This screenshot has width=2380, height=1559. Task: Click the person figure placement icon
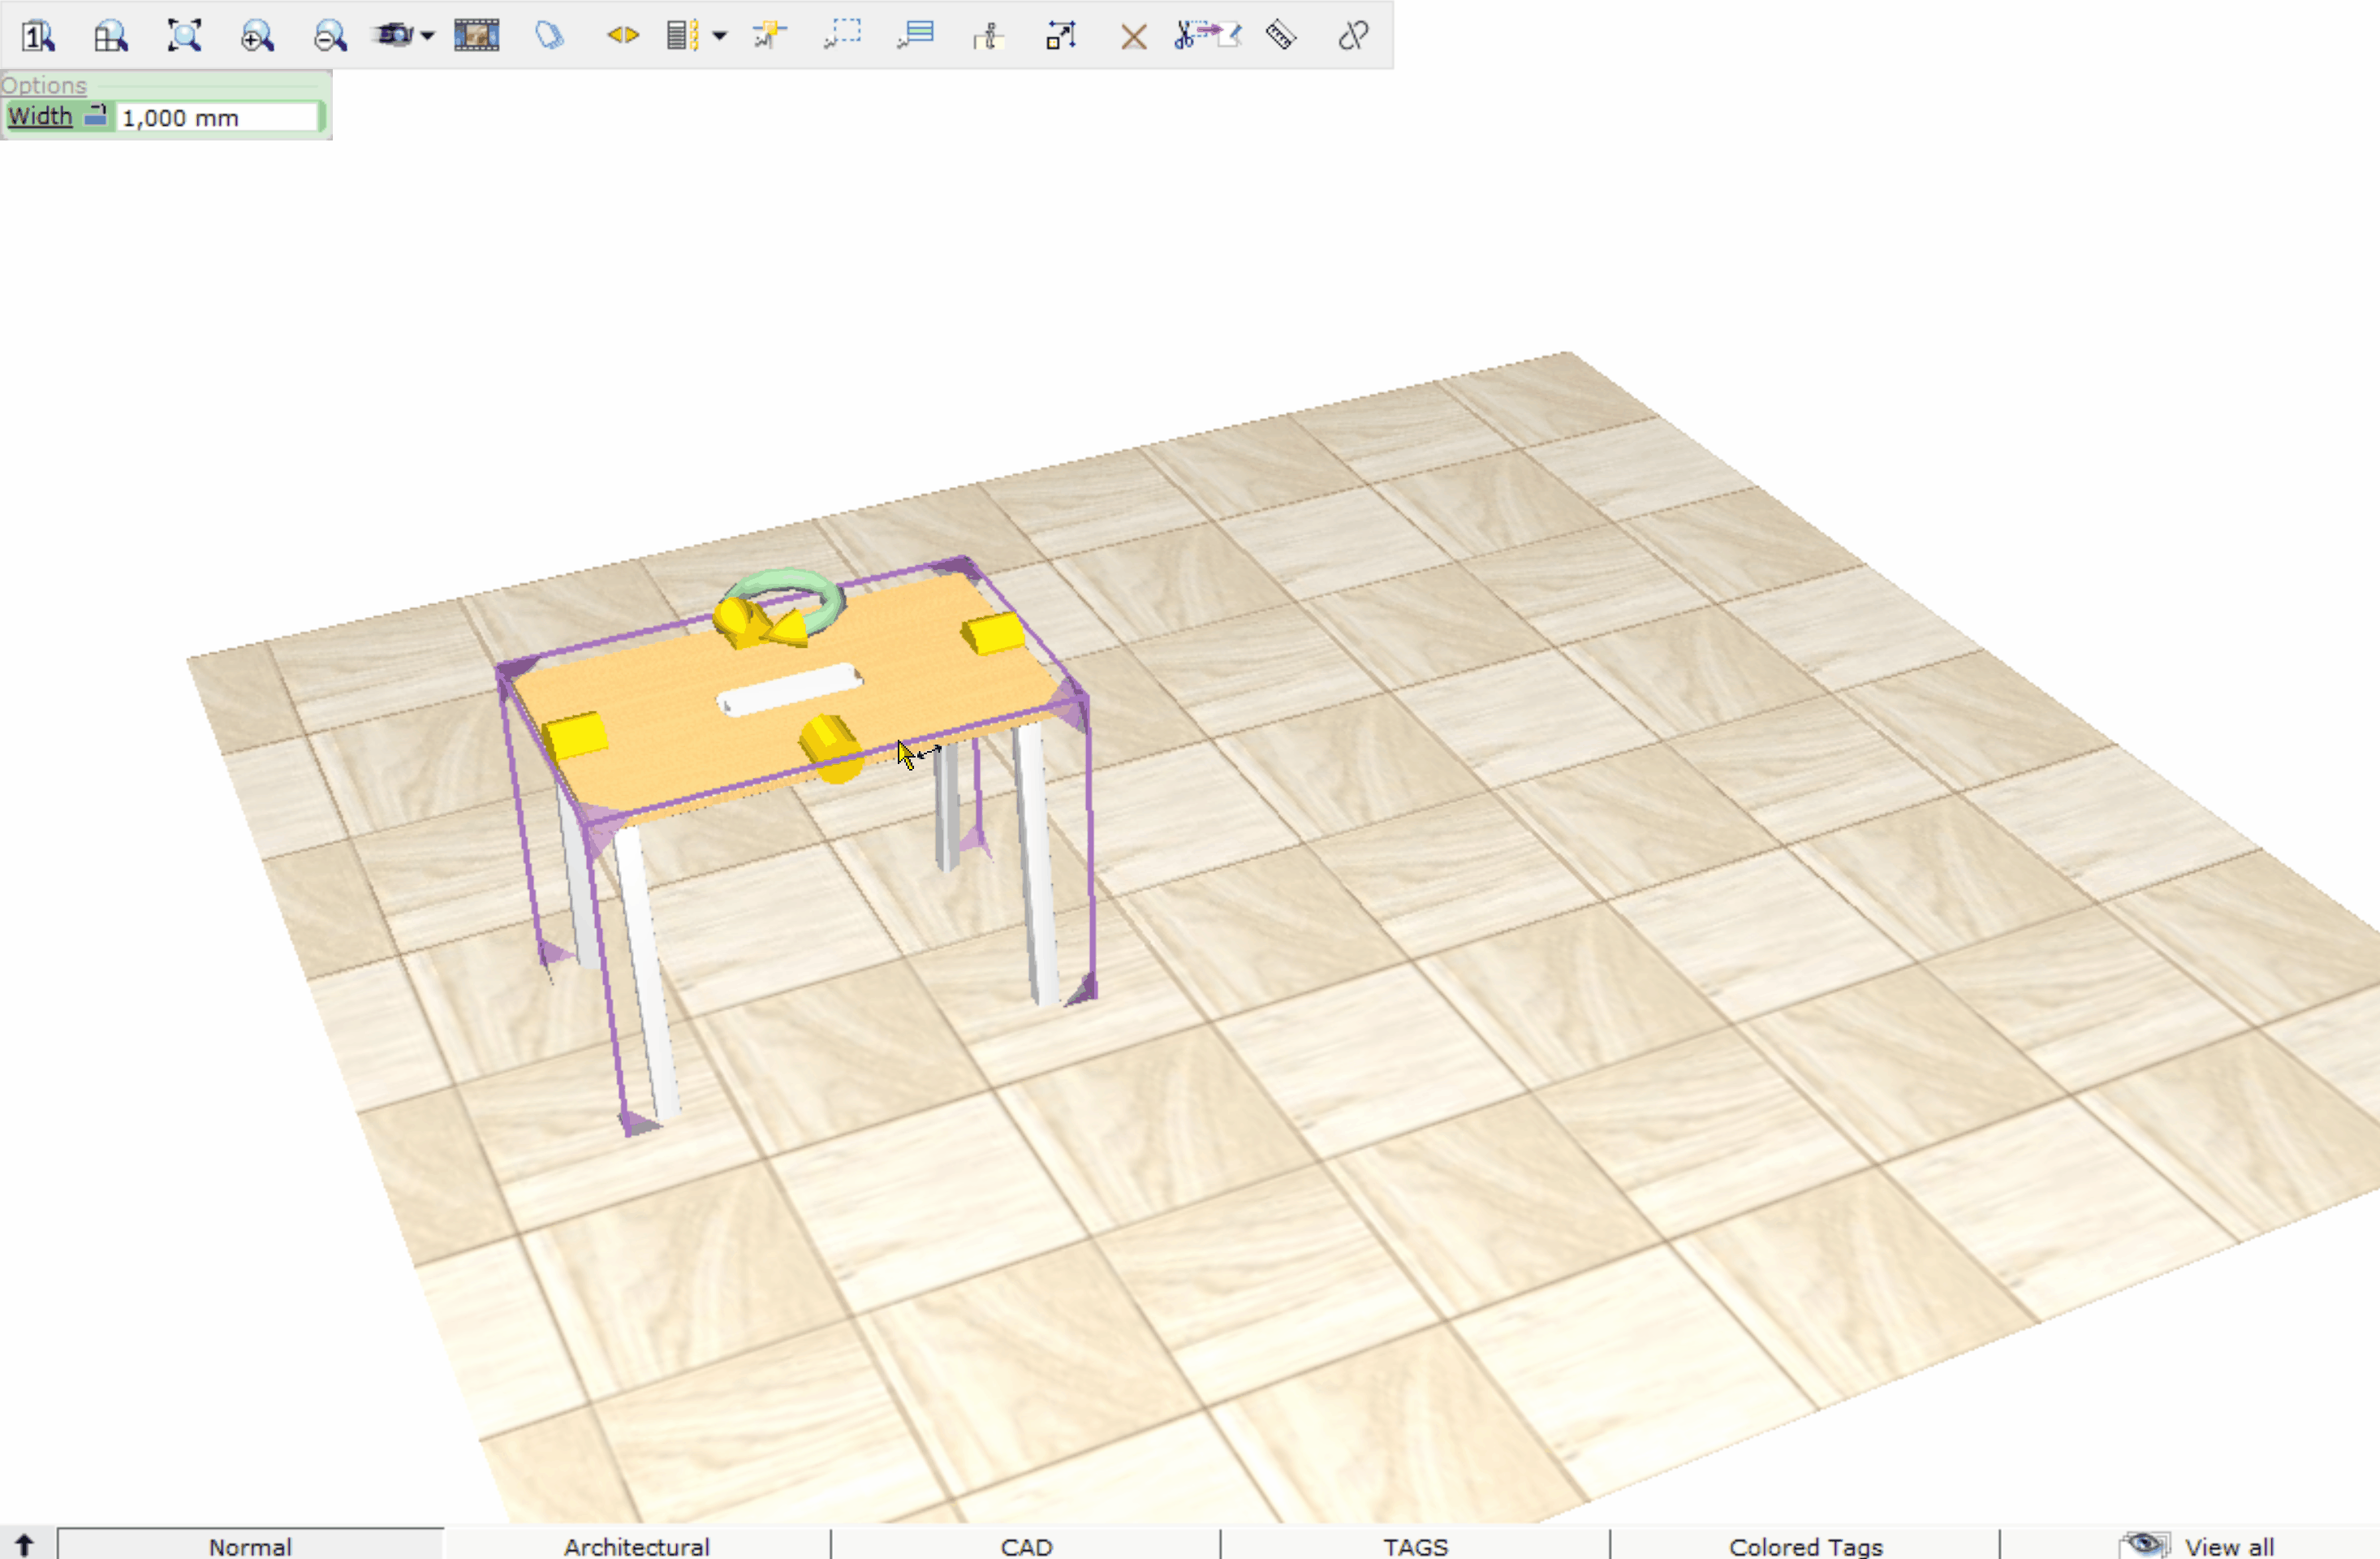point(988,36)
